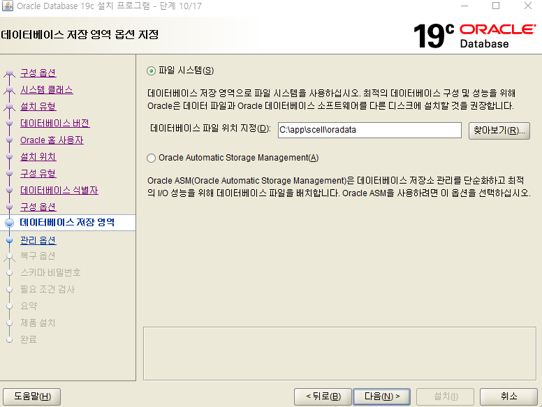The width and height of the screenshot is (542, 407).
Task: Open the 설치 위치 step link
Action: 38,156
